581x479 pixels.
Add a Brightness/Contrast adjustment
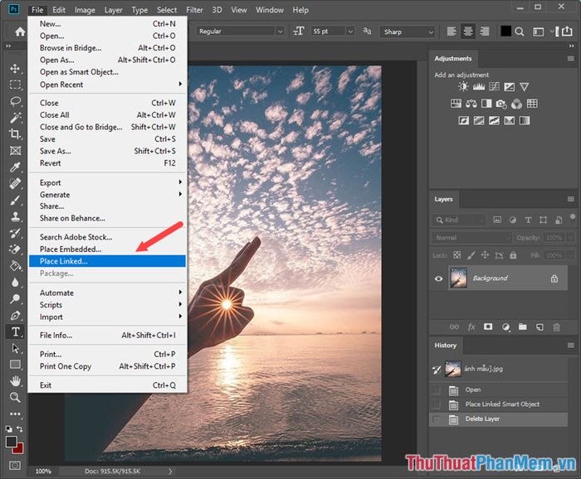coord(463,86)
